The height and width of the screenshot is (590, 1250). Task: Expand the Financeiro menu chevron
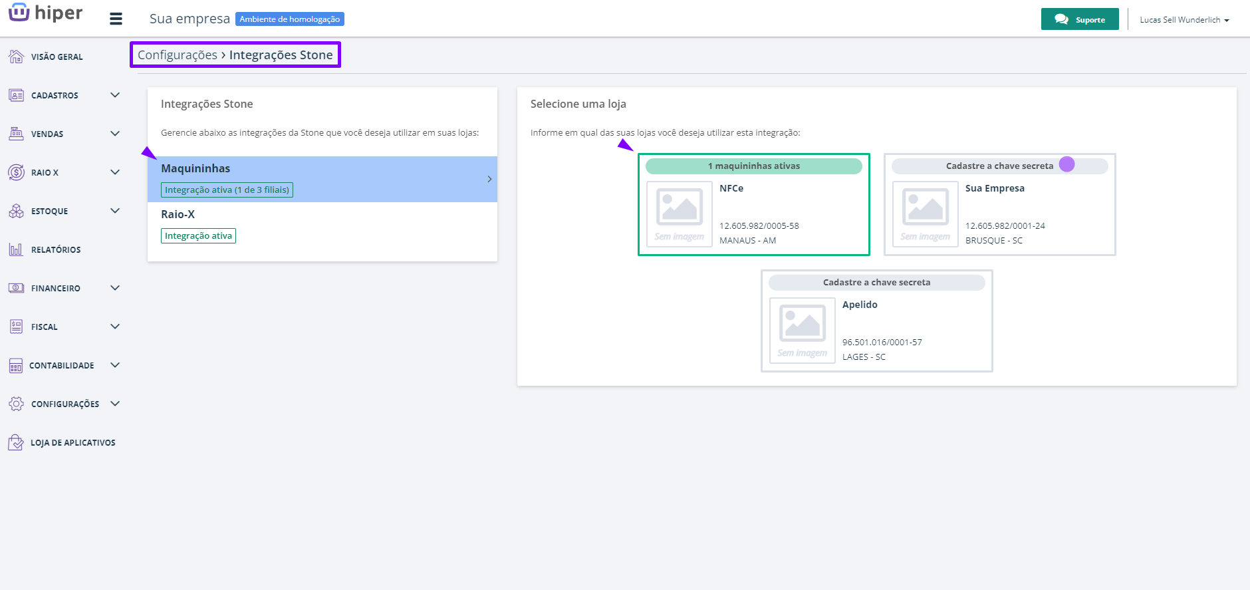115,288
